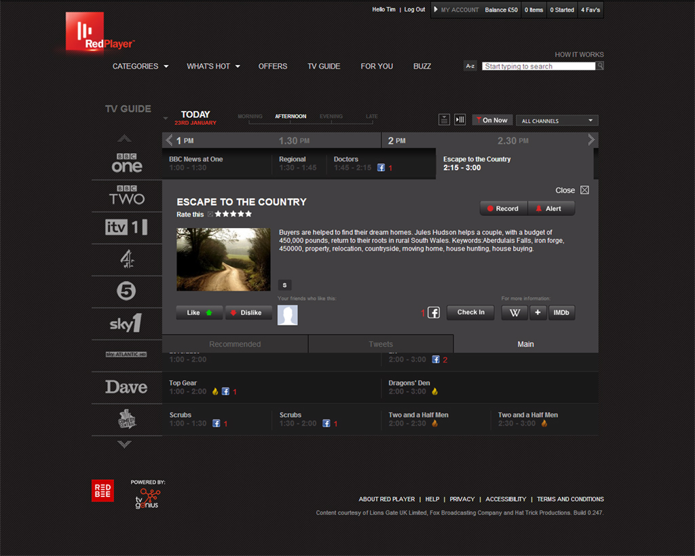
Task: Expand My Account panel
Action: pyautogui.click(x=456, y=10)
